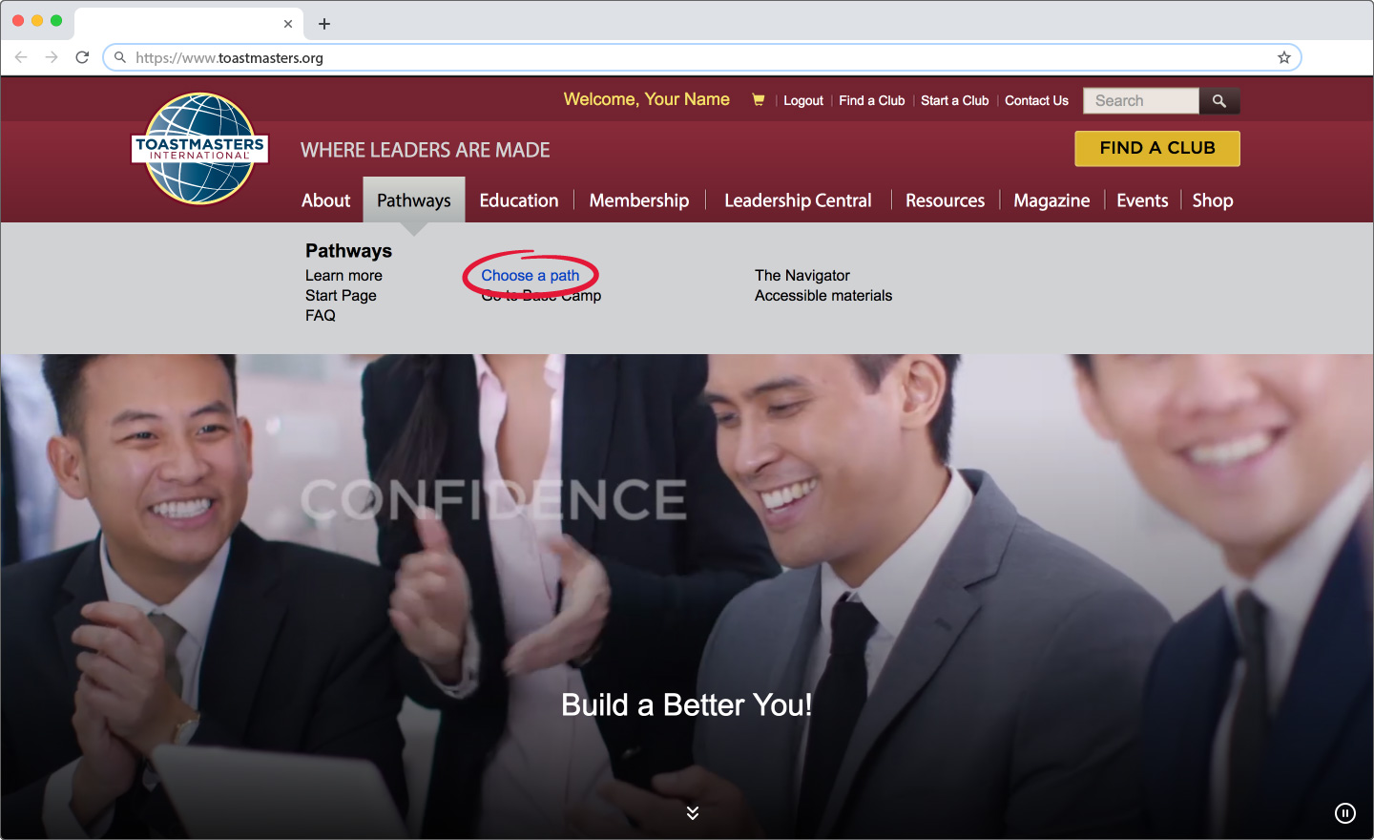Click the Toastmasters International logo

click(x=200, y=149)
